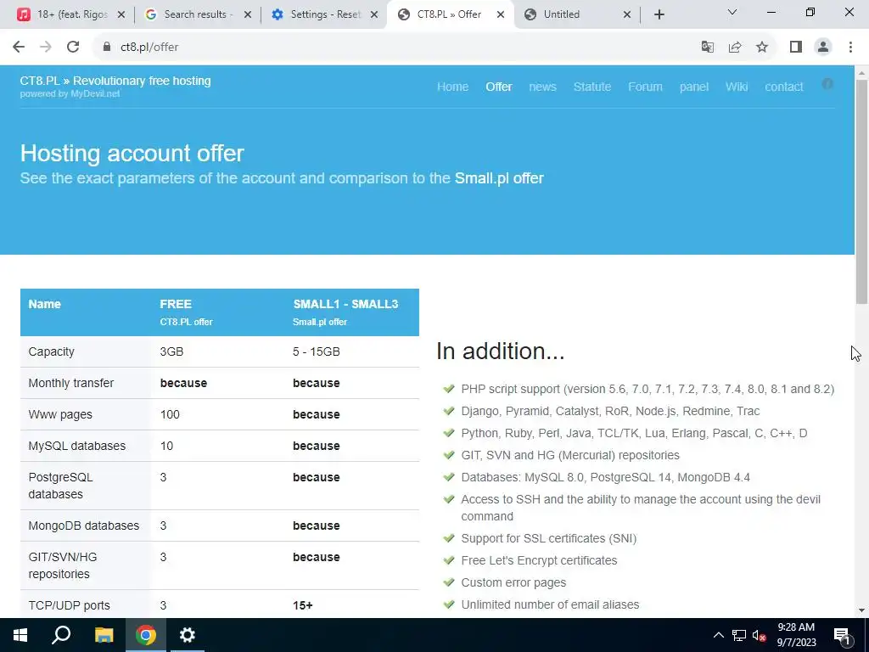Open the contact navigation link
The width and height of the screenshot is (869, 652).
click(x=783, y=87)
